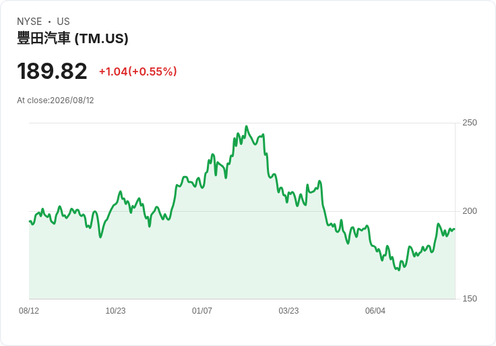Screen dimensions: 496x346
Task: Click the At close:2026/08/12 timestamp
Action: click(x=55, y=100)
